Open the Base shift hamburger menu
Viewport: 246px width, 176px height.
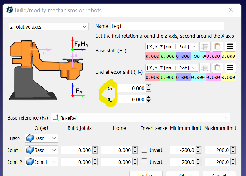pyautogui.click(x=230, y=47)
